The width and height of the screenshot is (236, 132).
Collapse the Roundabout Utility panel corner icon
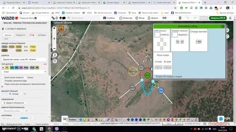tap(223, 26)
